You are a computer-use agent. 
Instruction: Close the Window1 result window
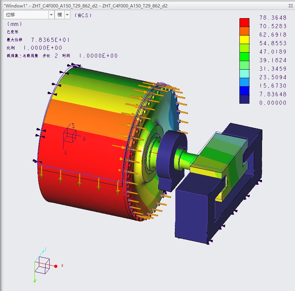291,6
